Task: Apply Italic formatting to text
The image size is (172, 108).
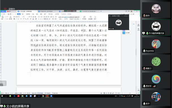Action: point(16,19)
